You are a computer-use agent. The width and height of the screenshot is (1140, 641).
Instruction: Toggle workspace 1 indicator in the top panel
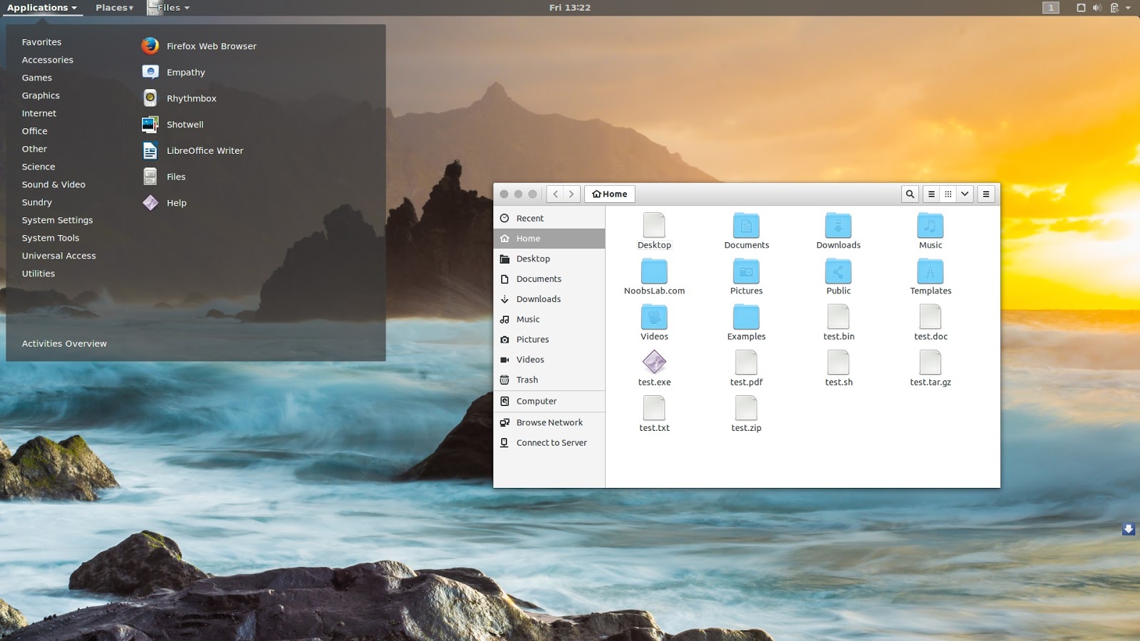pyautogui.click(x=1050, y=8)
